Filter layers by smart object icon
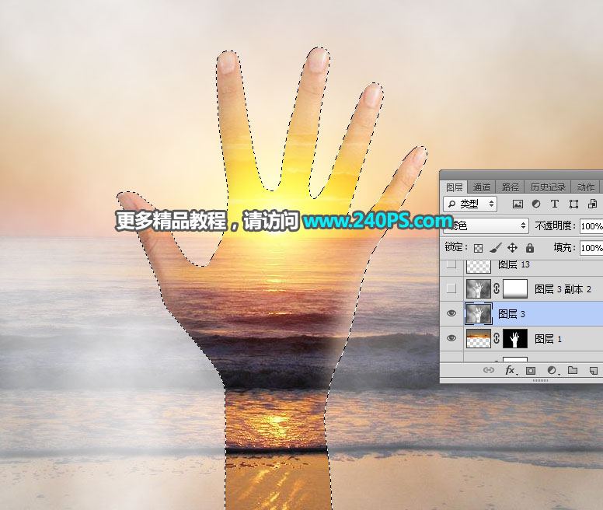 click(593, 204)
